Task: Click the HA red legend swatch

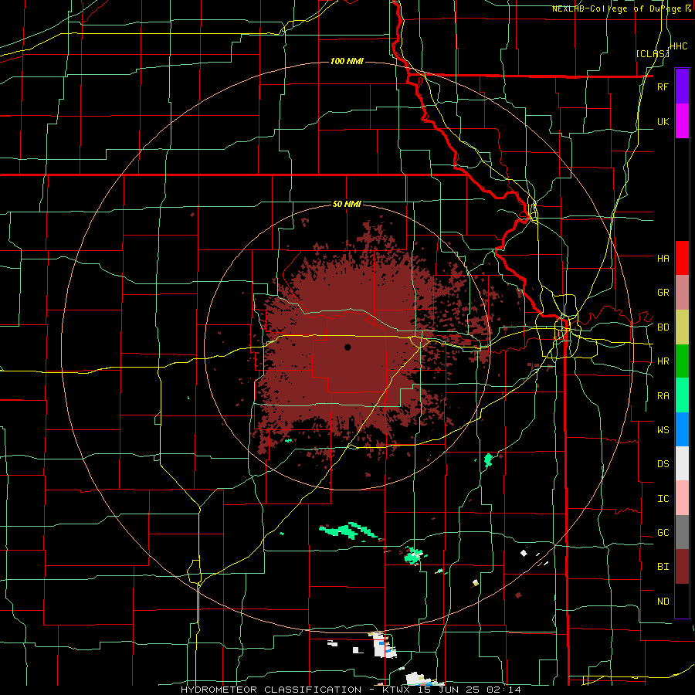Action: tap(682, 258)
